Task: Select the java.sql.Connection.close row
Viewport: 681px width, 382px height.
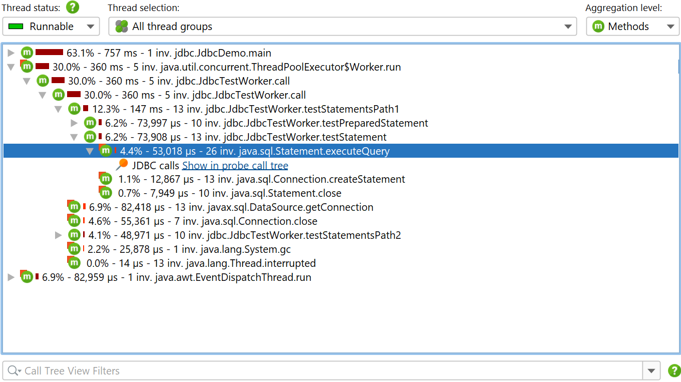Action: point(203,221)
